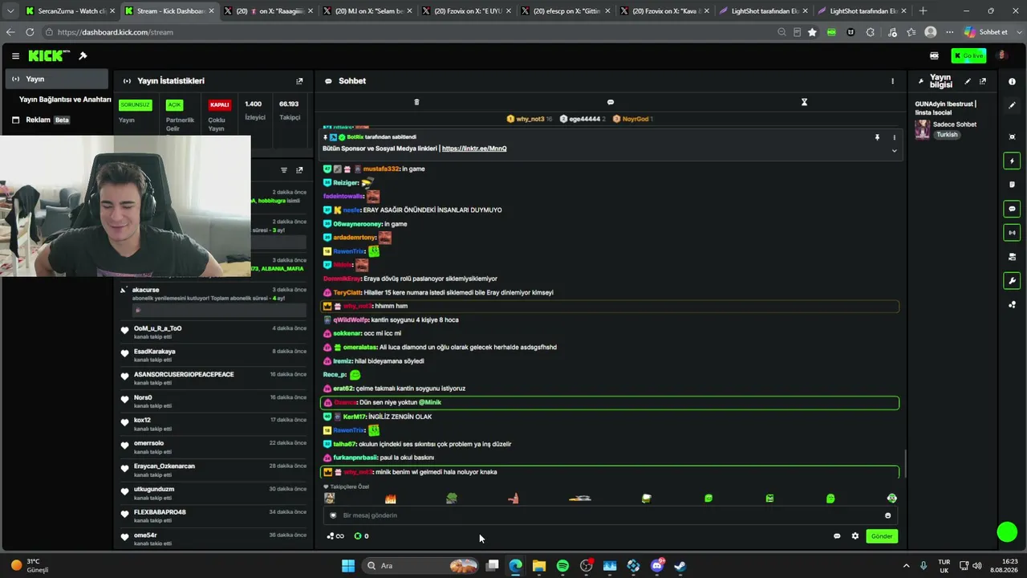Pop out the Yayın bilgisi panel

click(x=983, y=81)
